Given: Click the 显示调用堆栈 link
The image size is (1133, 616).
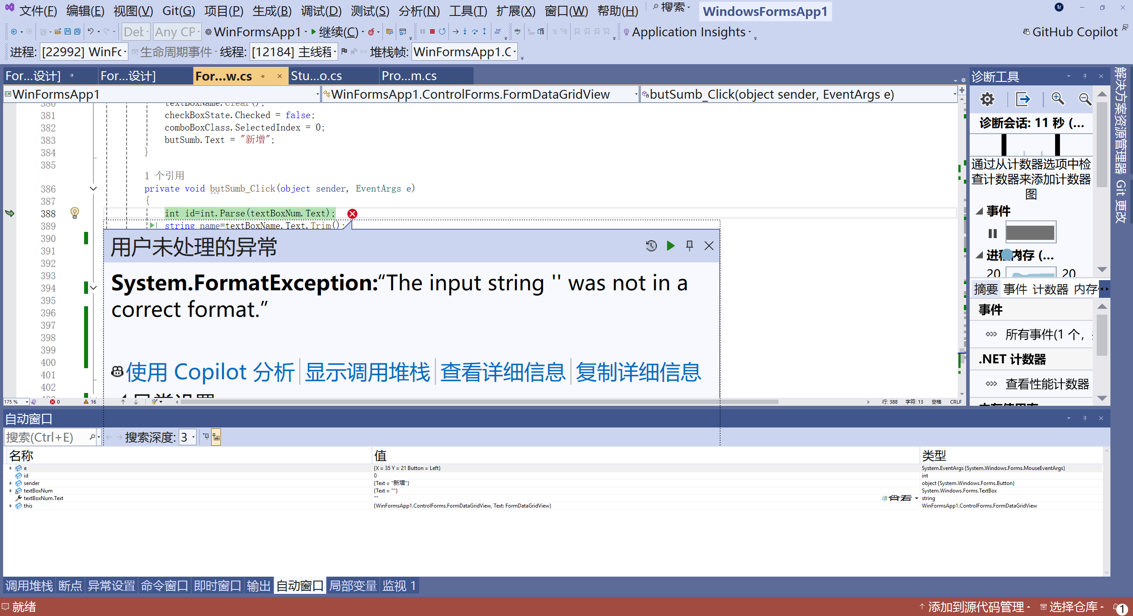Looking at the screenshot, I should tap(367, 372).
